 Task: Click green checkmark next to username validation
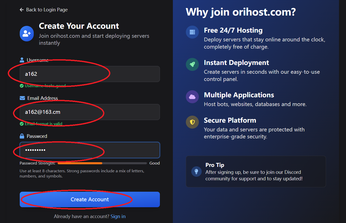coord(22,86)
